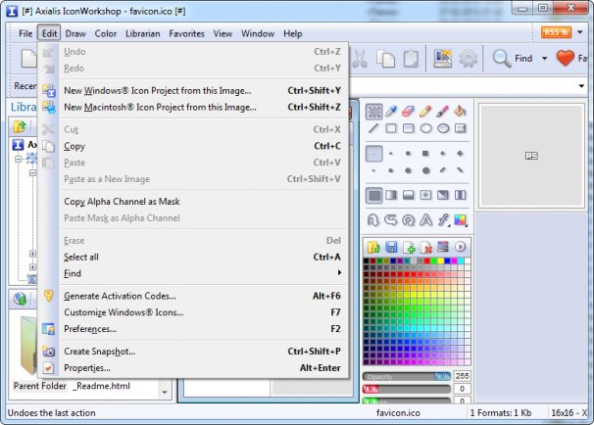Image resolution: width=594 pixels, height=425 pixels.
Task: Choose New Windows Icon Project from this Image
Action: (193, 91)
